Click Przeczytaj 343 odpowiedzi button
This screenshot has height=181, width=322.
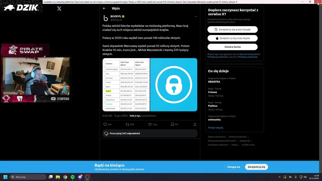[150, 133]
